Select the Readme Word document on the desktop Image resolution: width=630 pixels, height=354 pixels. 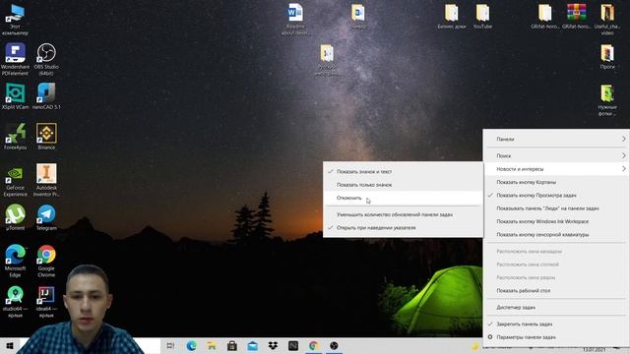point(295,20)
